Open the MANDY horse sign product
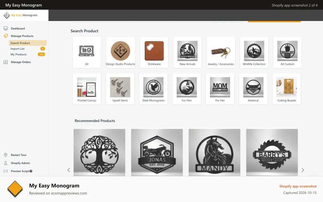The height and width of the screenshot is (202, 323). coord(215,153)
